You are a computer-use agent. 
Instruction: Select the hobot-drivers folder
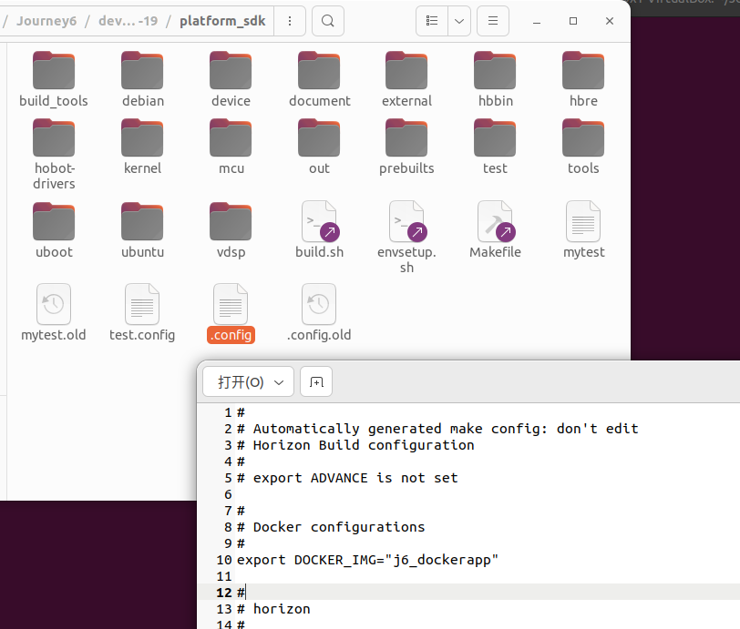(54, 138)
